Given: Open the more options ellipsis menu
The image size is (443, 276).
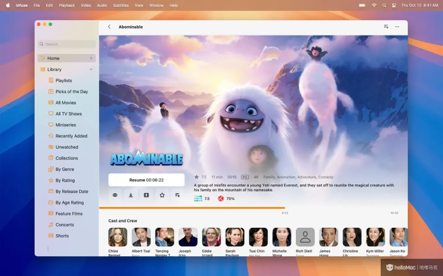Looking at the screenshot, I should tap(397, 27).
